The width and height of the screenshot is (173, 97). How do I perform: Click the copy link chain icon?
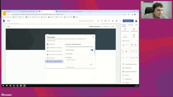pyautogui.click(x=109, y=21)
